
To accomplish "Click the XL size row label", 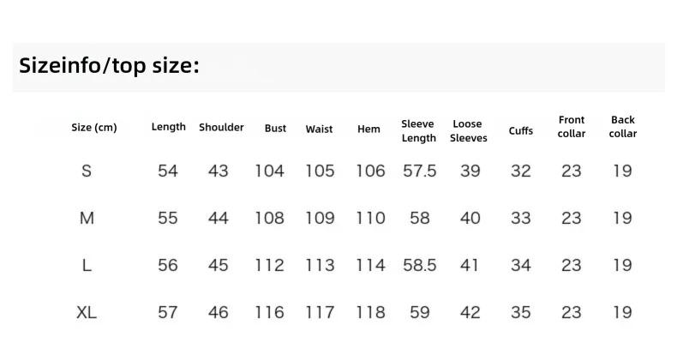I will (x=87, y=312).
